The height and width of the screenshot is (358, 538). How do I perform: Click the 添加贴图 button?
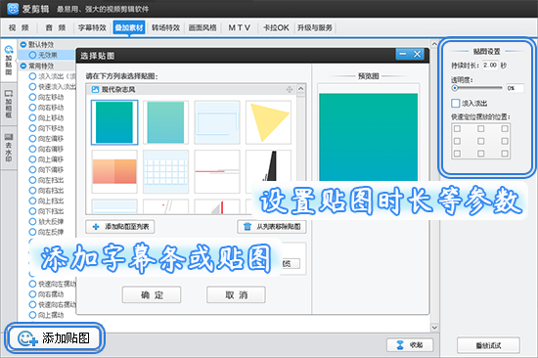pos(55,338)
